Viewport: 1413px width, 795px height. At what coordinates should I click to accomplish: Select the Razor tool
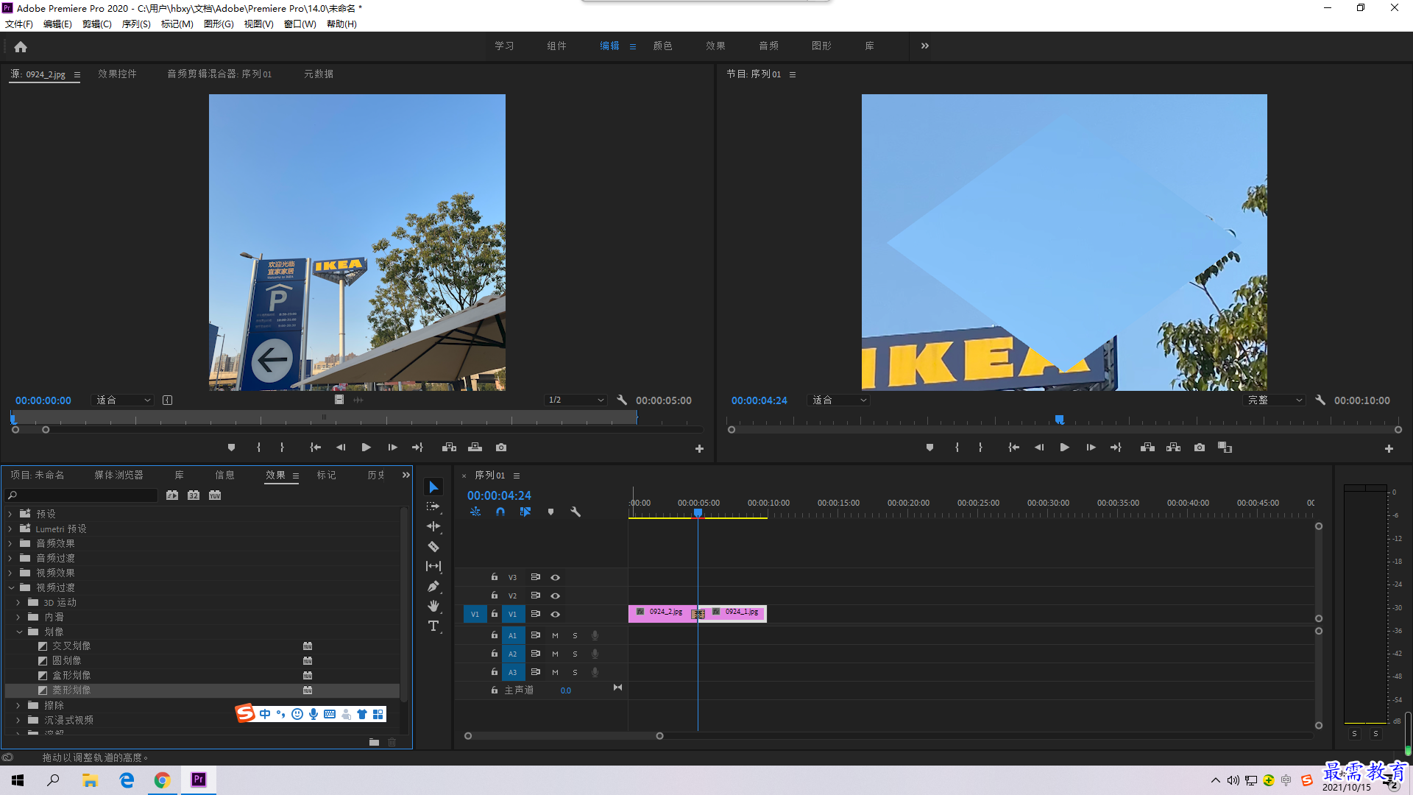(x=433, y=546)
